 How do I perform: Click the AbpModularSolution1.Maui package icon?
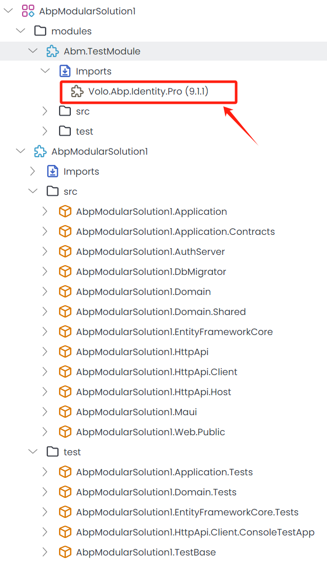point(65,412)
